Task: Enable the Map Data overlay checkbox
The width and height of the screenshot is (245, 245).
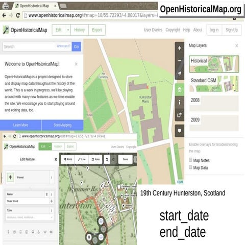Action: point(190,167)
